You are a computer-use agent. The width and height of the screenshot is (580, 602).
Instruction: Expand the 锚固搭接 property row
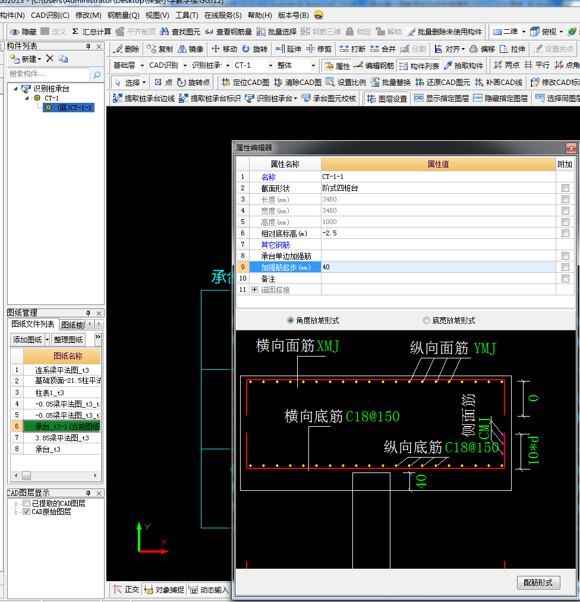pyautogui.click(x=254, y=290)
